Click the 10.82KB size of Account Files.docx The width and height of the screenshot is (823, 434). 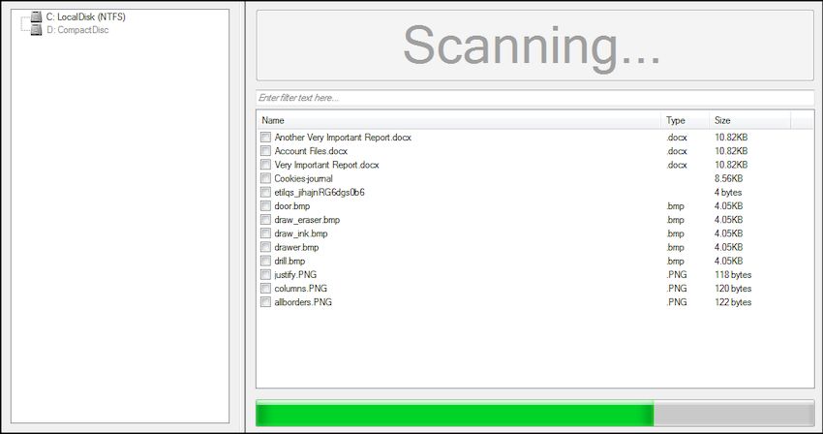(x=731, y=151)
